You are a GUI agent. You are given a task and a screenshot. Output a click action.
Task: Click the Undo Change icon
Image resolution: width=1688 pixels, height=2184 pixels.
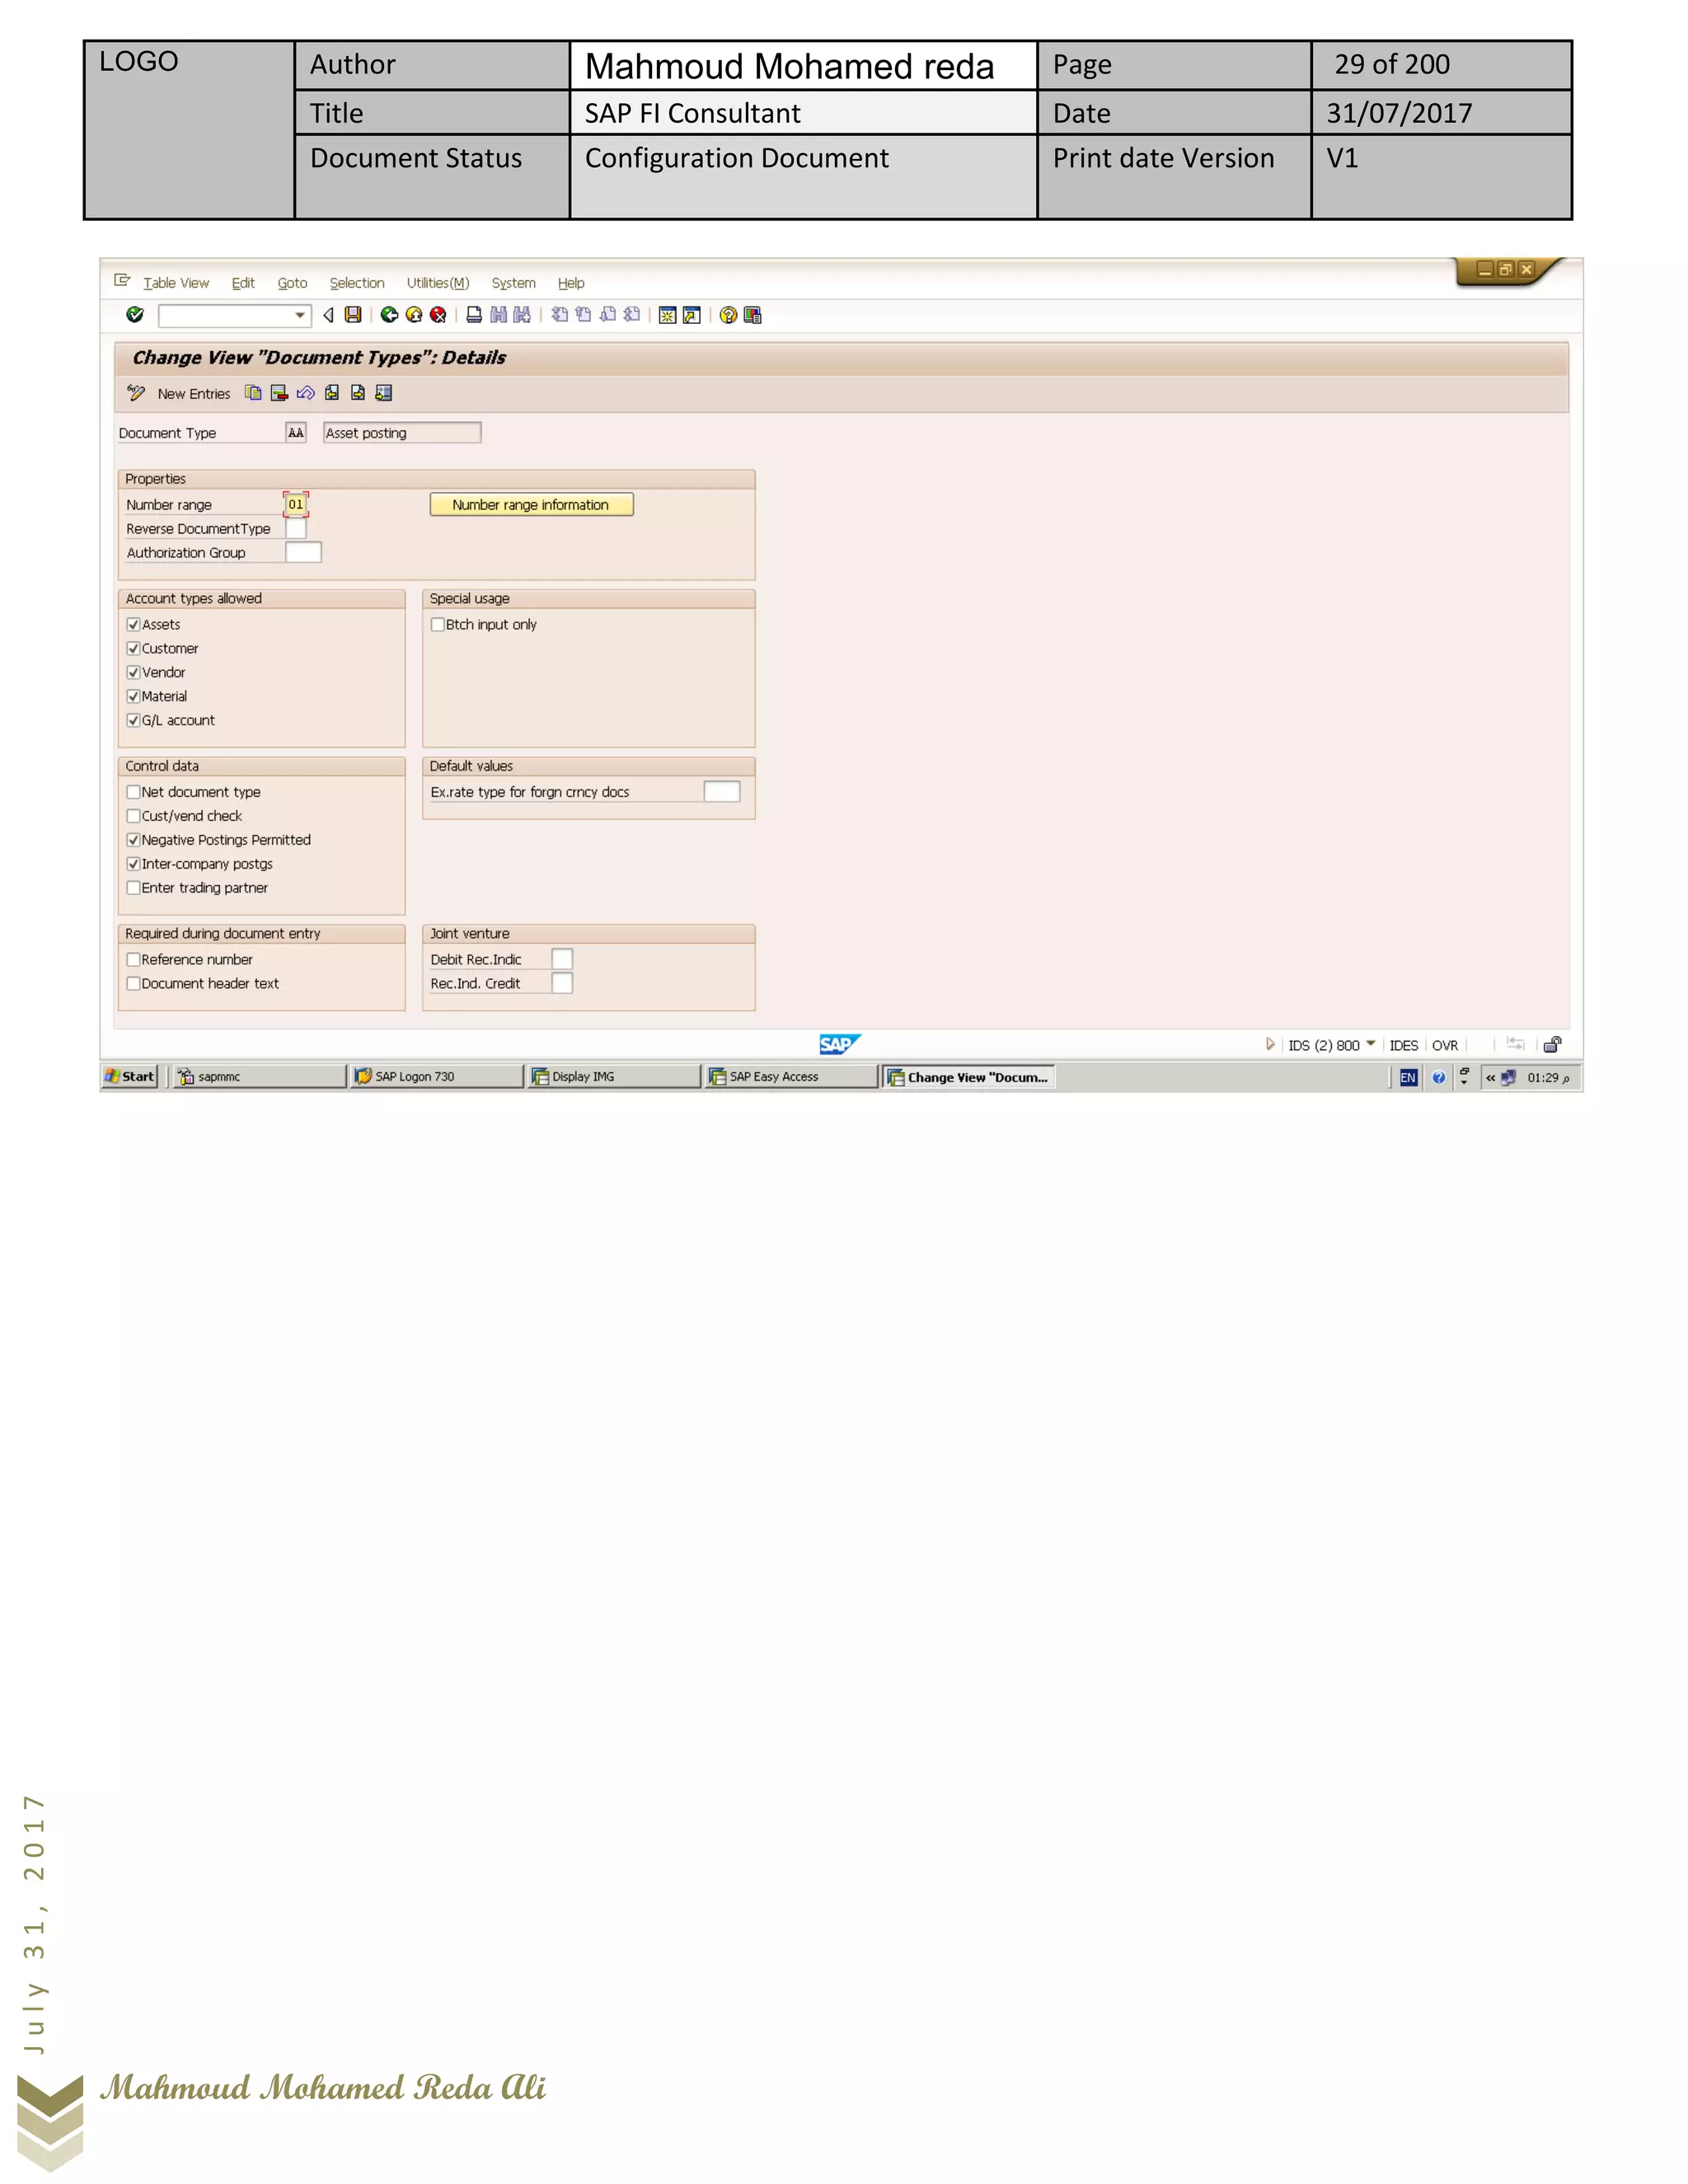point(305,393)
